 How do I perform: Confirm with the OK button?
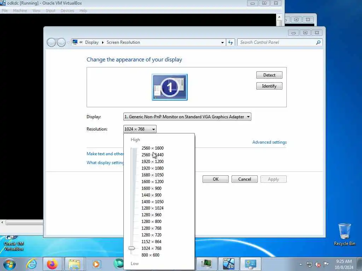click(x=216, y=179)
